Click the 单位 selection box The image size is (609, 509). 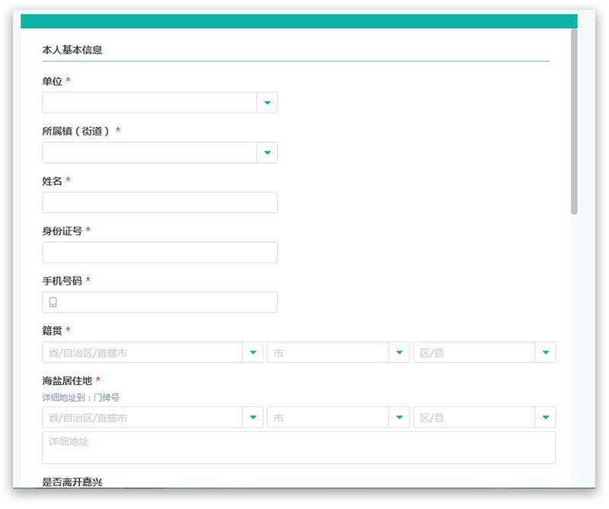pos(149,103)
